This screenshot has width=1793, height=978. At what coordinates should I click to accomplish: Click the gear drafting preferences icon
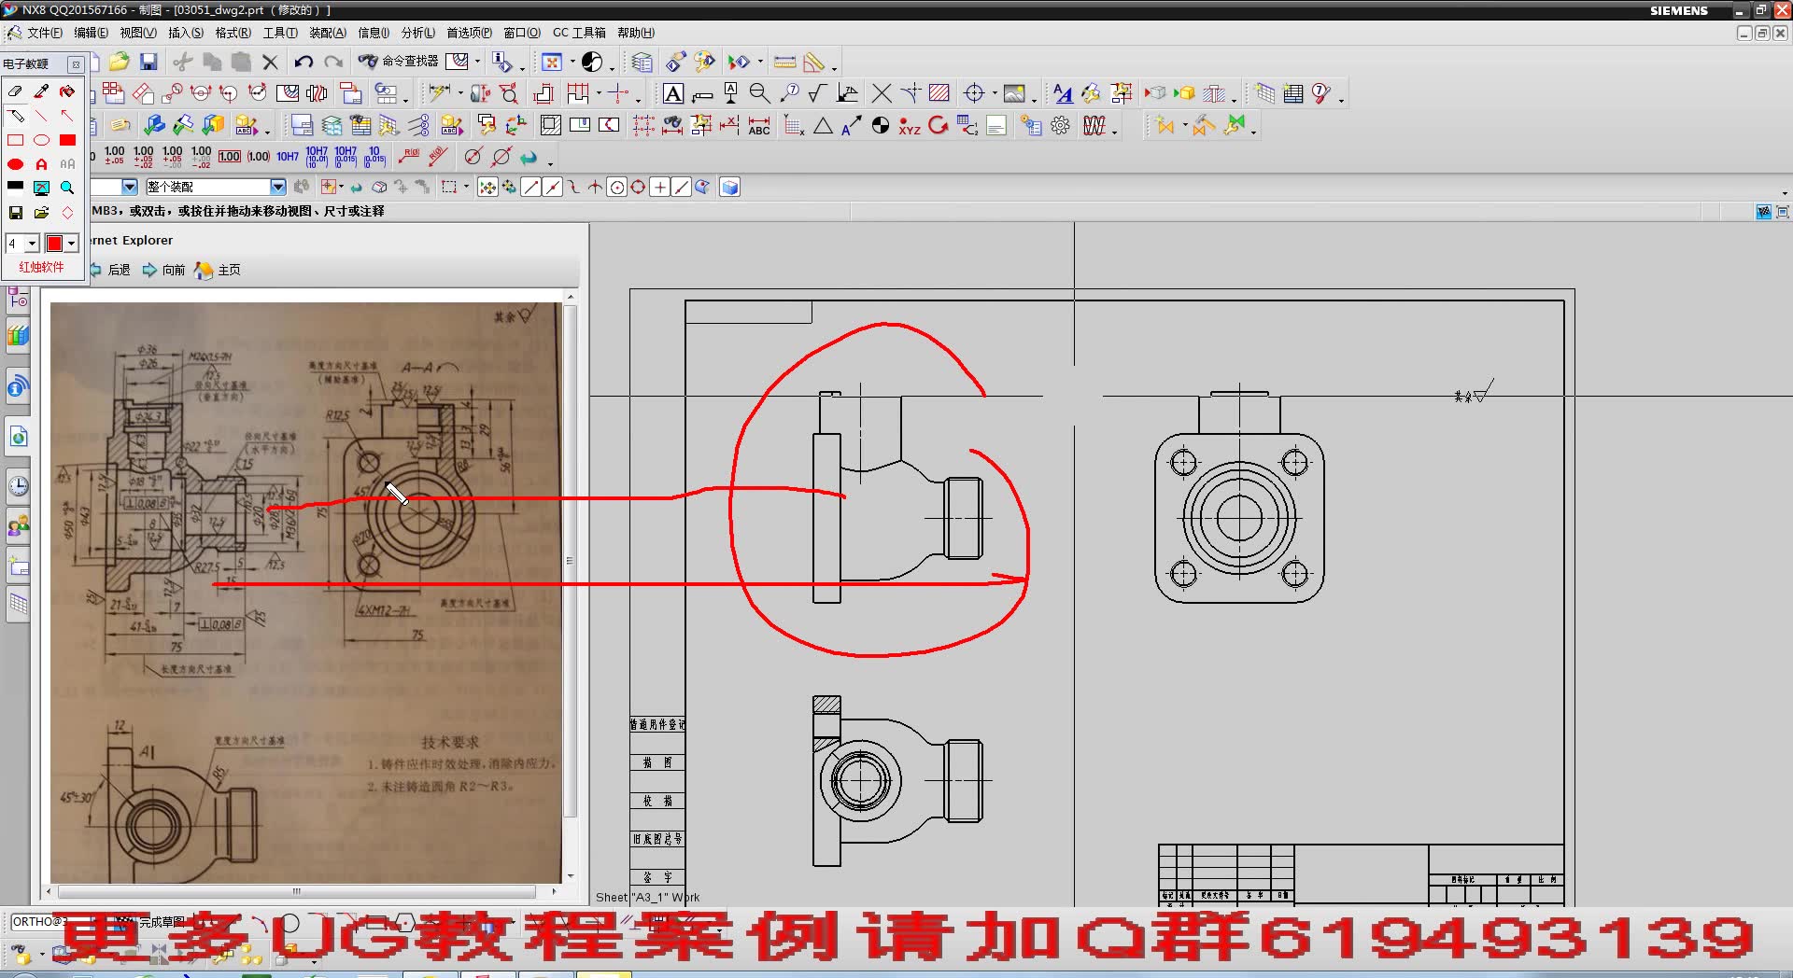point(1060,125)
